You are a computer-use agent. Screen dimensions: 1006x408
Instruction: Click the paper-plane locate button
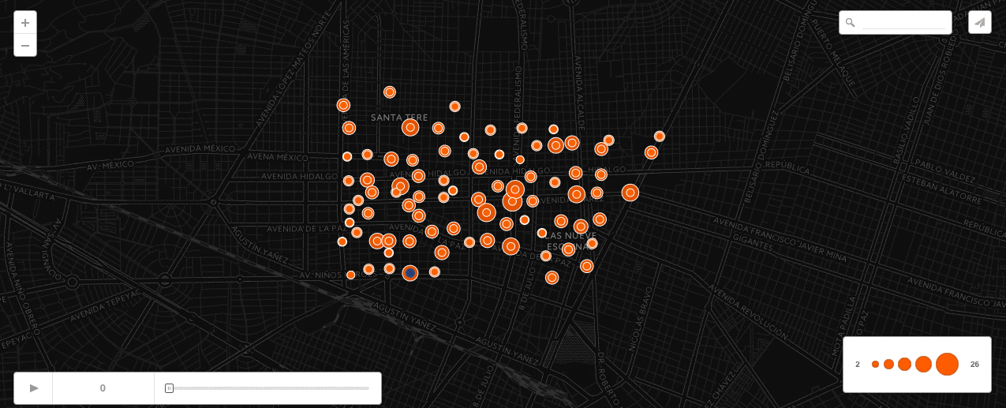[x=980, y=22]
